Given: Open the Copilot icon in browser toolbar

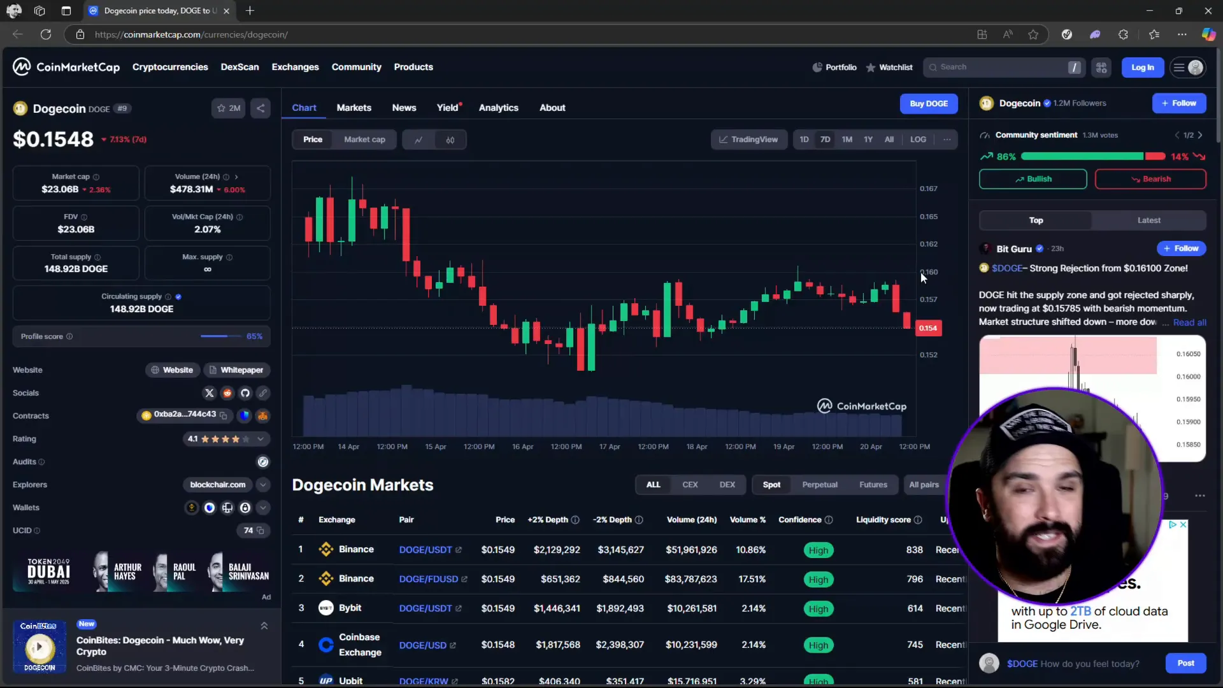Looking at the screenshot, I should tap(1208, 34).
